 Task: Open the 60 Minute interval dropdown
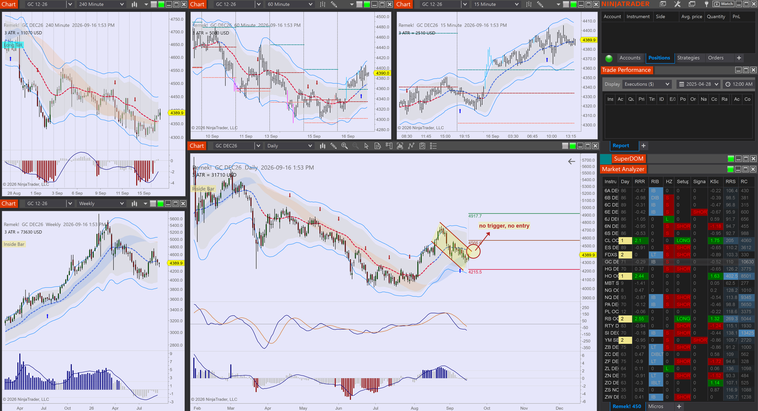[x=290, y=4]
